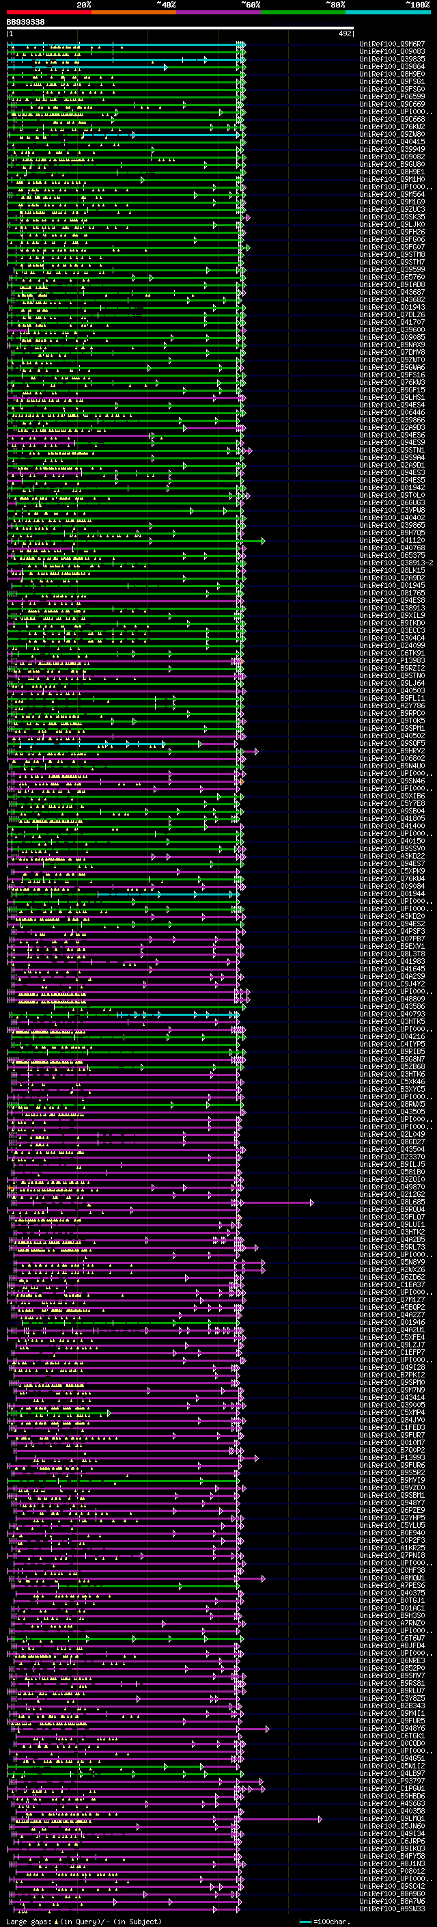Select hit label UniRef100_C5XFE4
The image size is (437, 1927).
391,1337
